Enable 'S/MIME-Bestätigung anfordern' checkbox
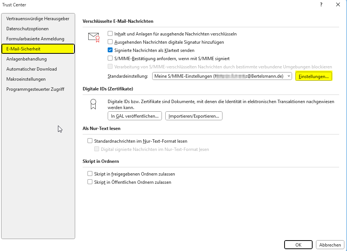The image size is (347, 251). tap(110, 58)
